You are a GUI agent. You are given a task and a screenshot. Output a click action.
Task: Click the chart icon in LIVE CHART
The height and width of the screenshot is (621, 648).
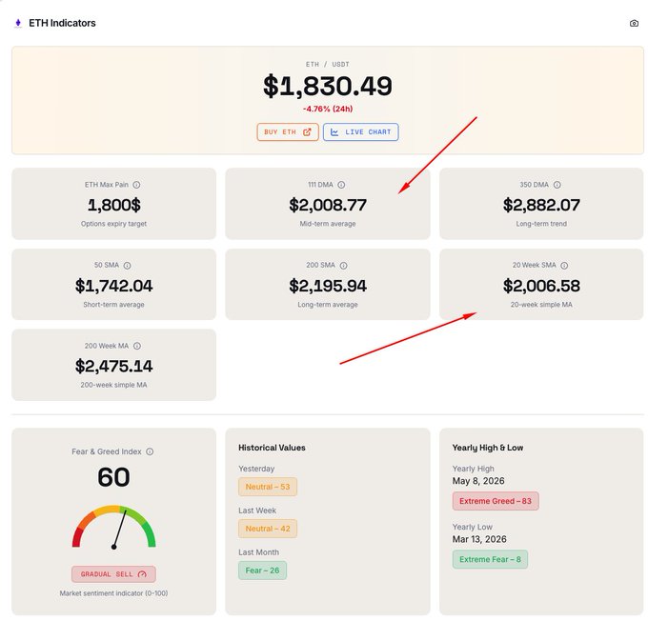pyautogui.click(x=334, y=132)
